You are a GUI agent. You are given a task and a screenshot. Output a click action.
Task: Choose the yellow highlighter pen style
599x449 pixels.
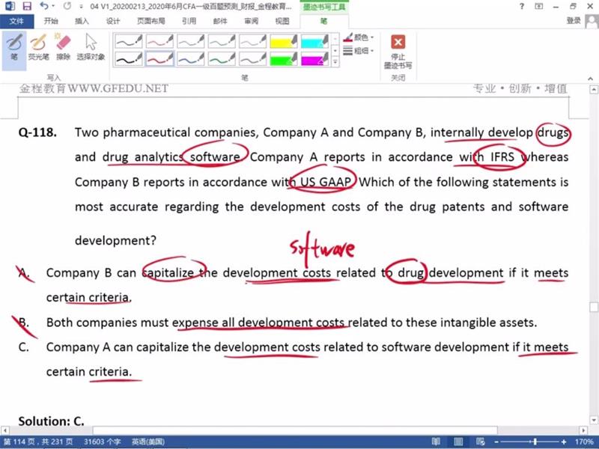[284, 40]
